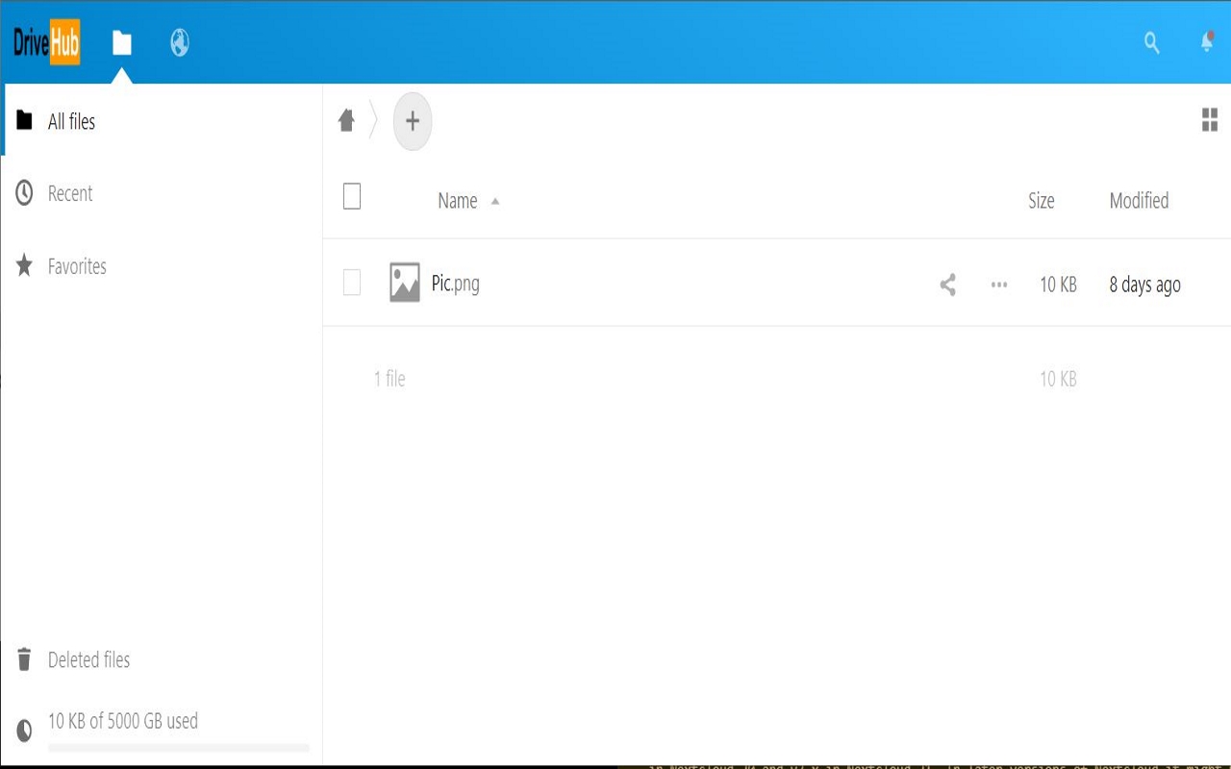Switch to grid view icon
The height and width of the screenshot is (769, 1231).
[1210, 120]
